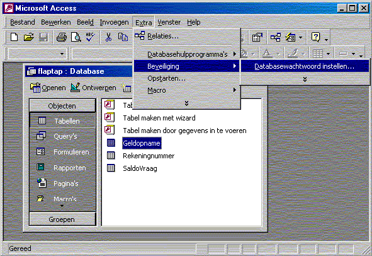Select the Rekeningnummer table name
372x256 pixels.
(149, 156)
